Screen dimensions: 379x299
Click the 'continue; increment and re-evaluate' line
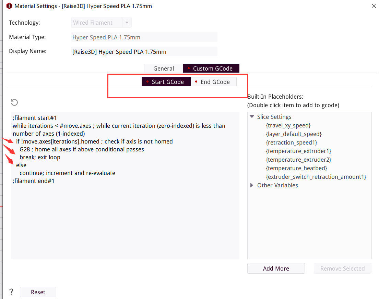pos(68,173)
